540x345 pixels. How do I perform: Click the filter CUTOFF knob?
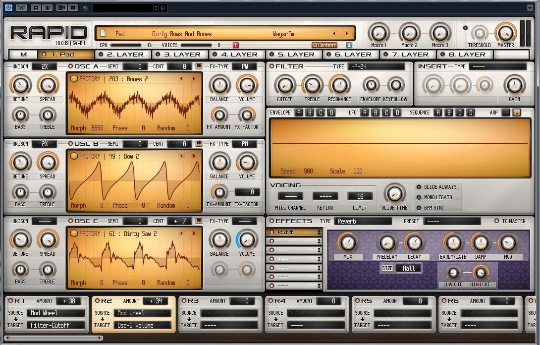tap(285, 85)
